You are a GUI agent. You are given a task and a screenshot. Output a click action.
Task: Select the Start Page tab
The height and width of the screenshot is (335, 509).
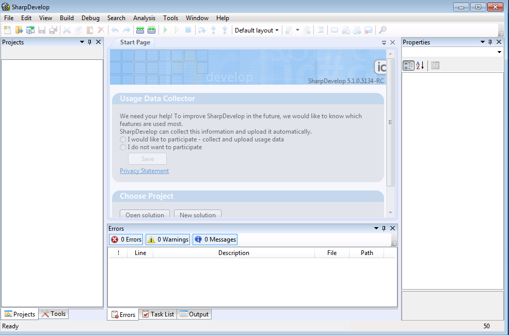click(x=135, y=42)
